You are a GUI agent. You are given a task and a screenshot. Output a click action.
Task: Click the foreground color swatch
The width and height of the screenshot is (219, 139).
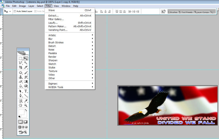point(21,111)
